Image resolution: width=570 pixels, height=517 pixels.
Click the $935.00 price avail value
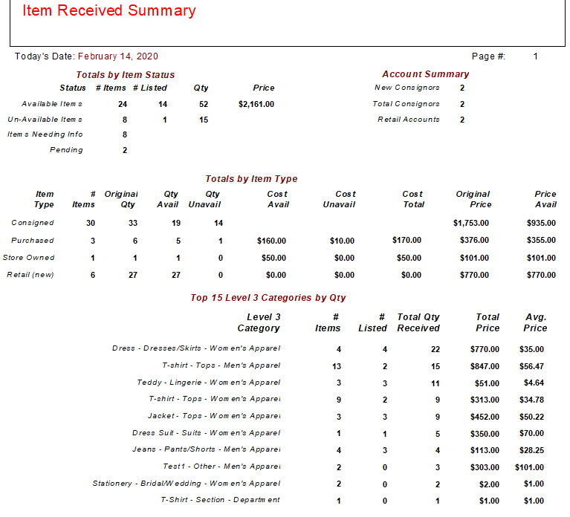coord(541,223)
